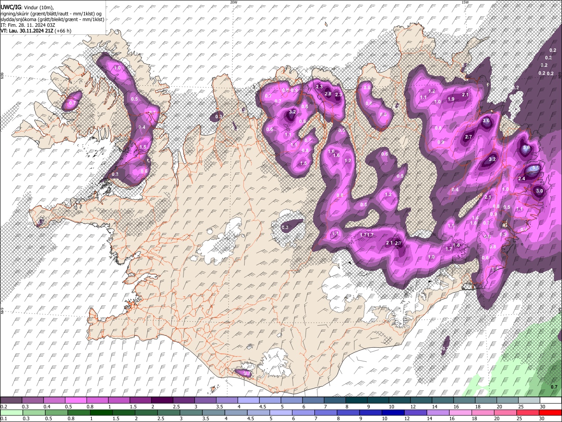The image size is (562, 422).
Task: Pick the palest green 0.1–0.3 rain scale swatch
Action: click(x=11, y=412)
